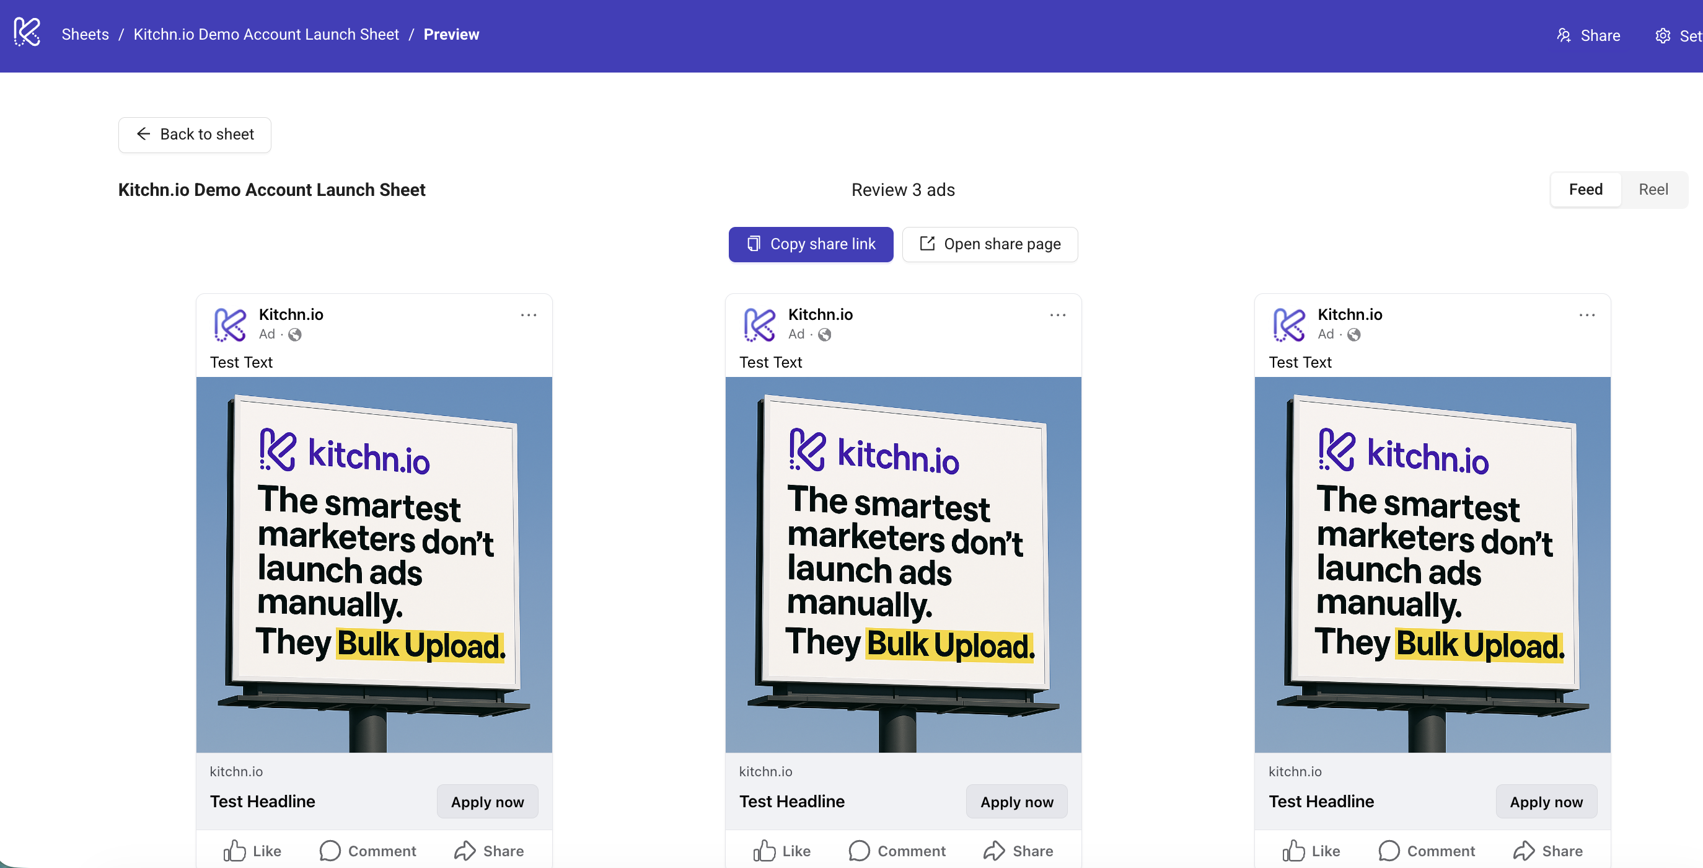Open the Sheets breadcrumb link
Image resolution: width=1703 pixels, height=868 pixels.
tap(86, 34)
